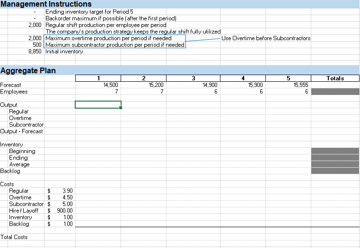Select the Inventory section label
The image size is (360, 248).
point(11,145)
